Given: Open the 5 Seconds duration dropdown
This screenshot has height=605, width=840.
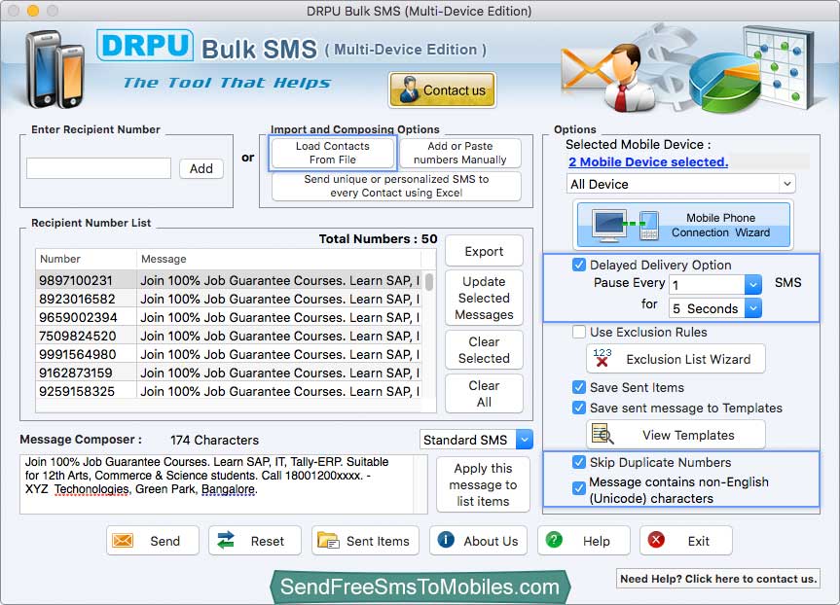Looking at the screenshot, I should (752, 308).
